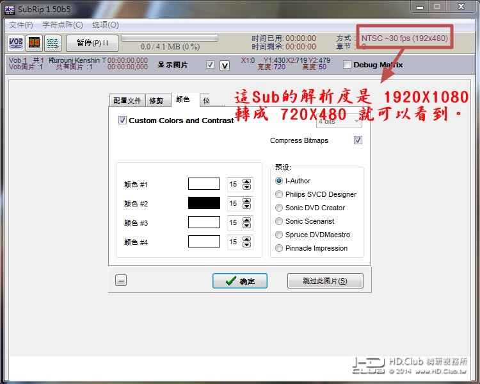The image size is (480, 384).
Task: Maximize the SubRip window
Action: 437,6
